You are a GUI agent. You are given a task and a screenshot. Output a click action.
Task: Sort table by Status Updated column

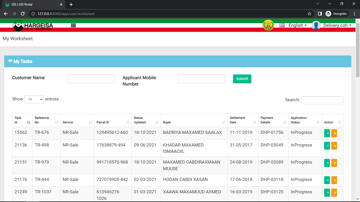146,120
